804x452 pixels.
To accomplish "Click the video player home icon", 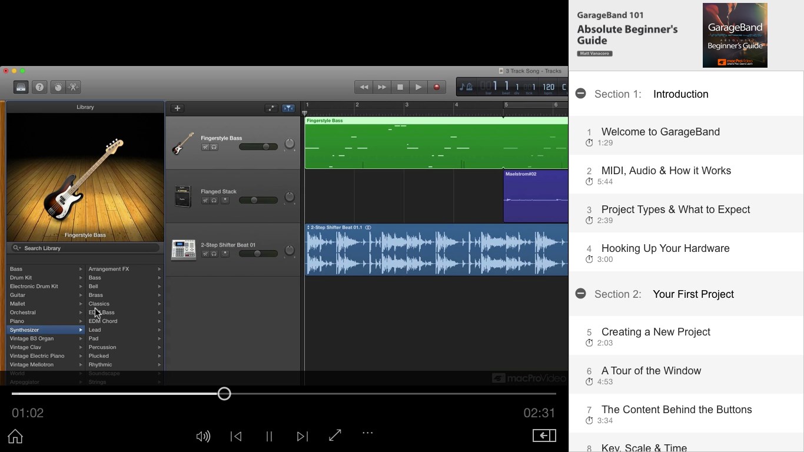I will (15, 436).
